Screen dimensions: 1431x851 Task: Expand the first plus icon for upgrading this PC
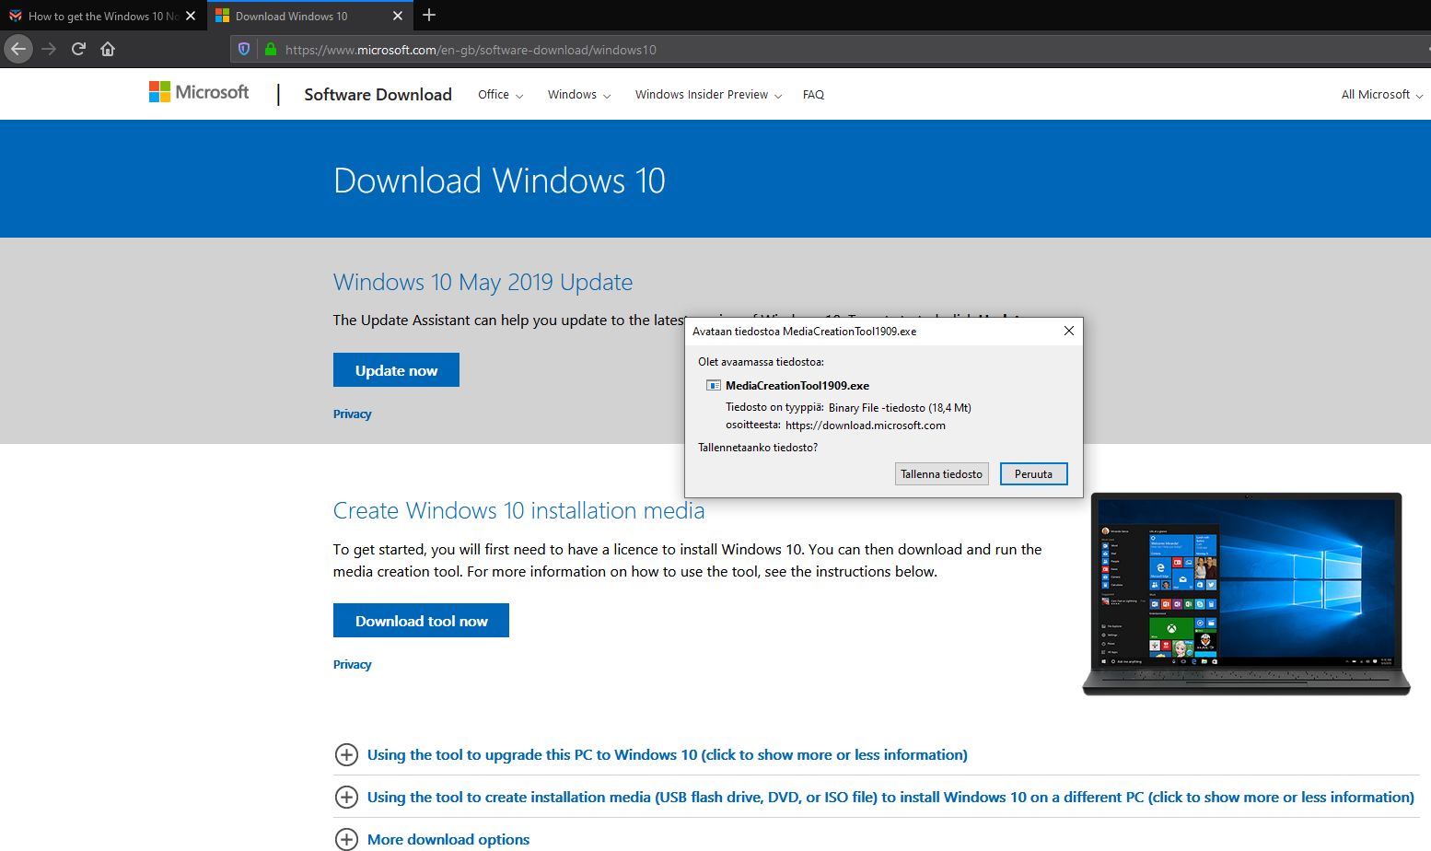346,755
